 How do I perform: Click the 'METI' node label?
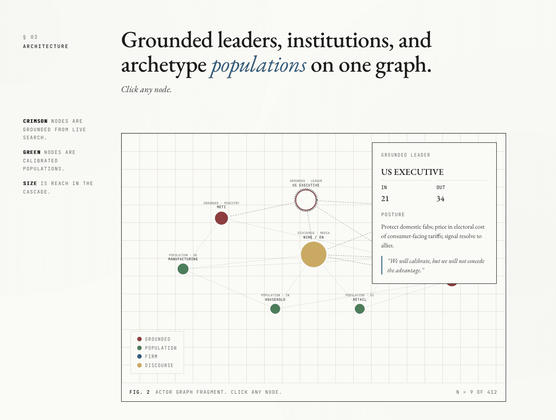click(221, 207)
